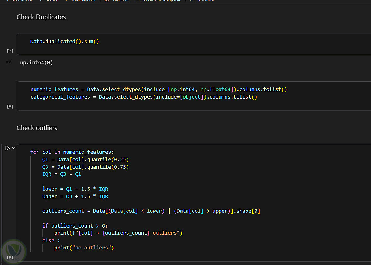Add a Code cell from toolbar

pos(49,1)
